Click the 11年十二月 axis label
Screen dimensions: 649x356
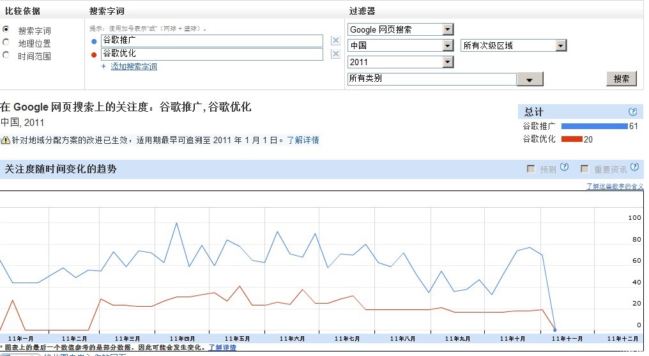click(x=623, y=339)
